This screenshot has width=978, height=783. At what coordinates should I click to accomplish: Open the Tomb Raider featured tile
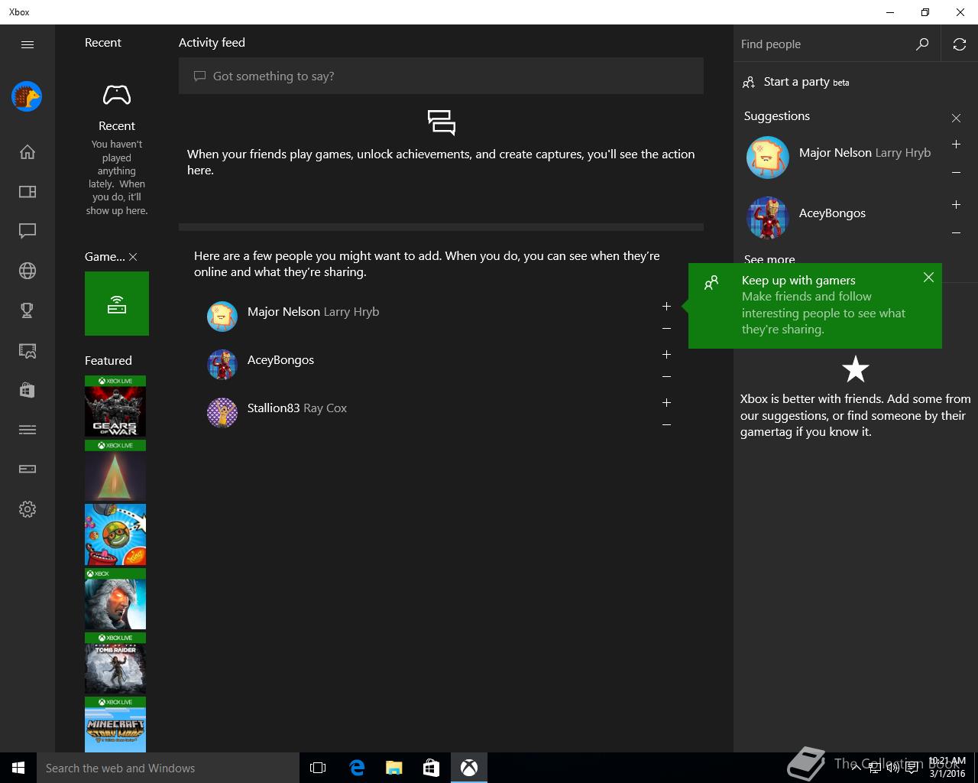(115, 663)
